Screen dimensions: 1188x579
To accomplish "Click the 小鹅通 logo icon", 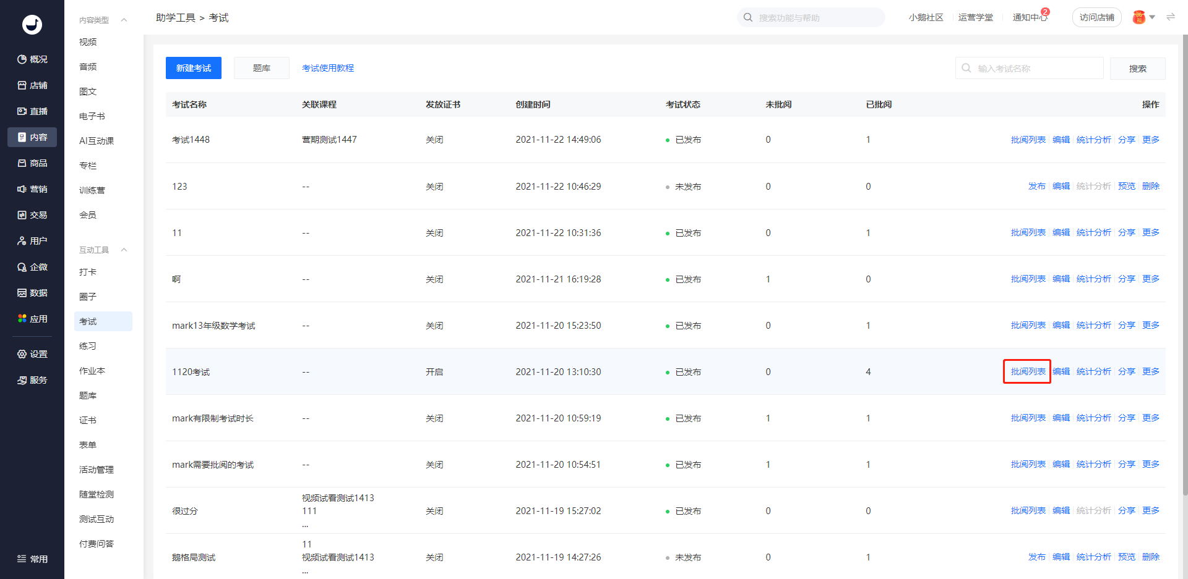I will click(x=32, y=25).
